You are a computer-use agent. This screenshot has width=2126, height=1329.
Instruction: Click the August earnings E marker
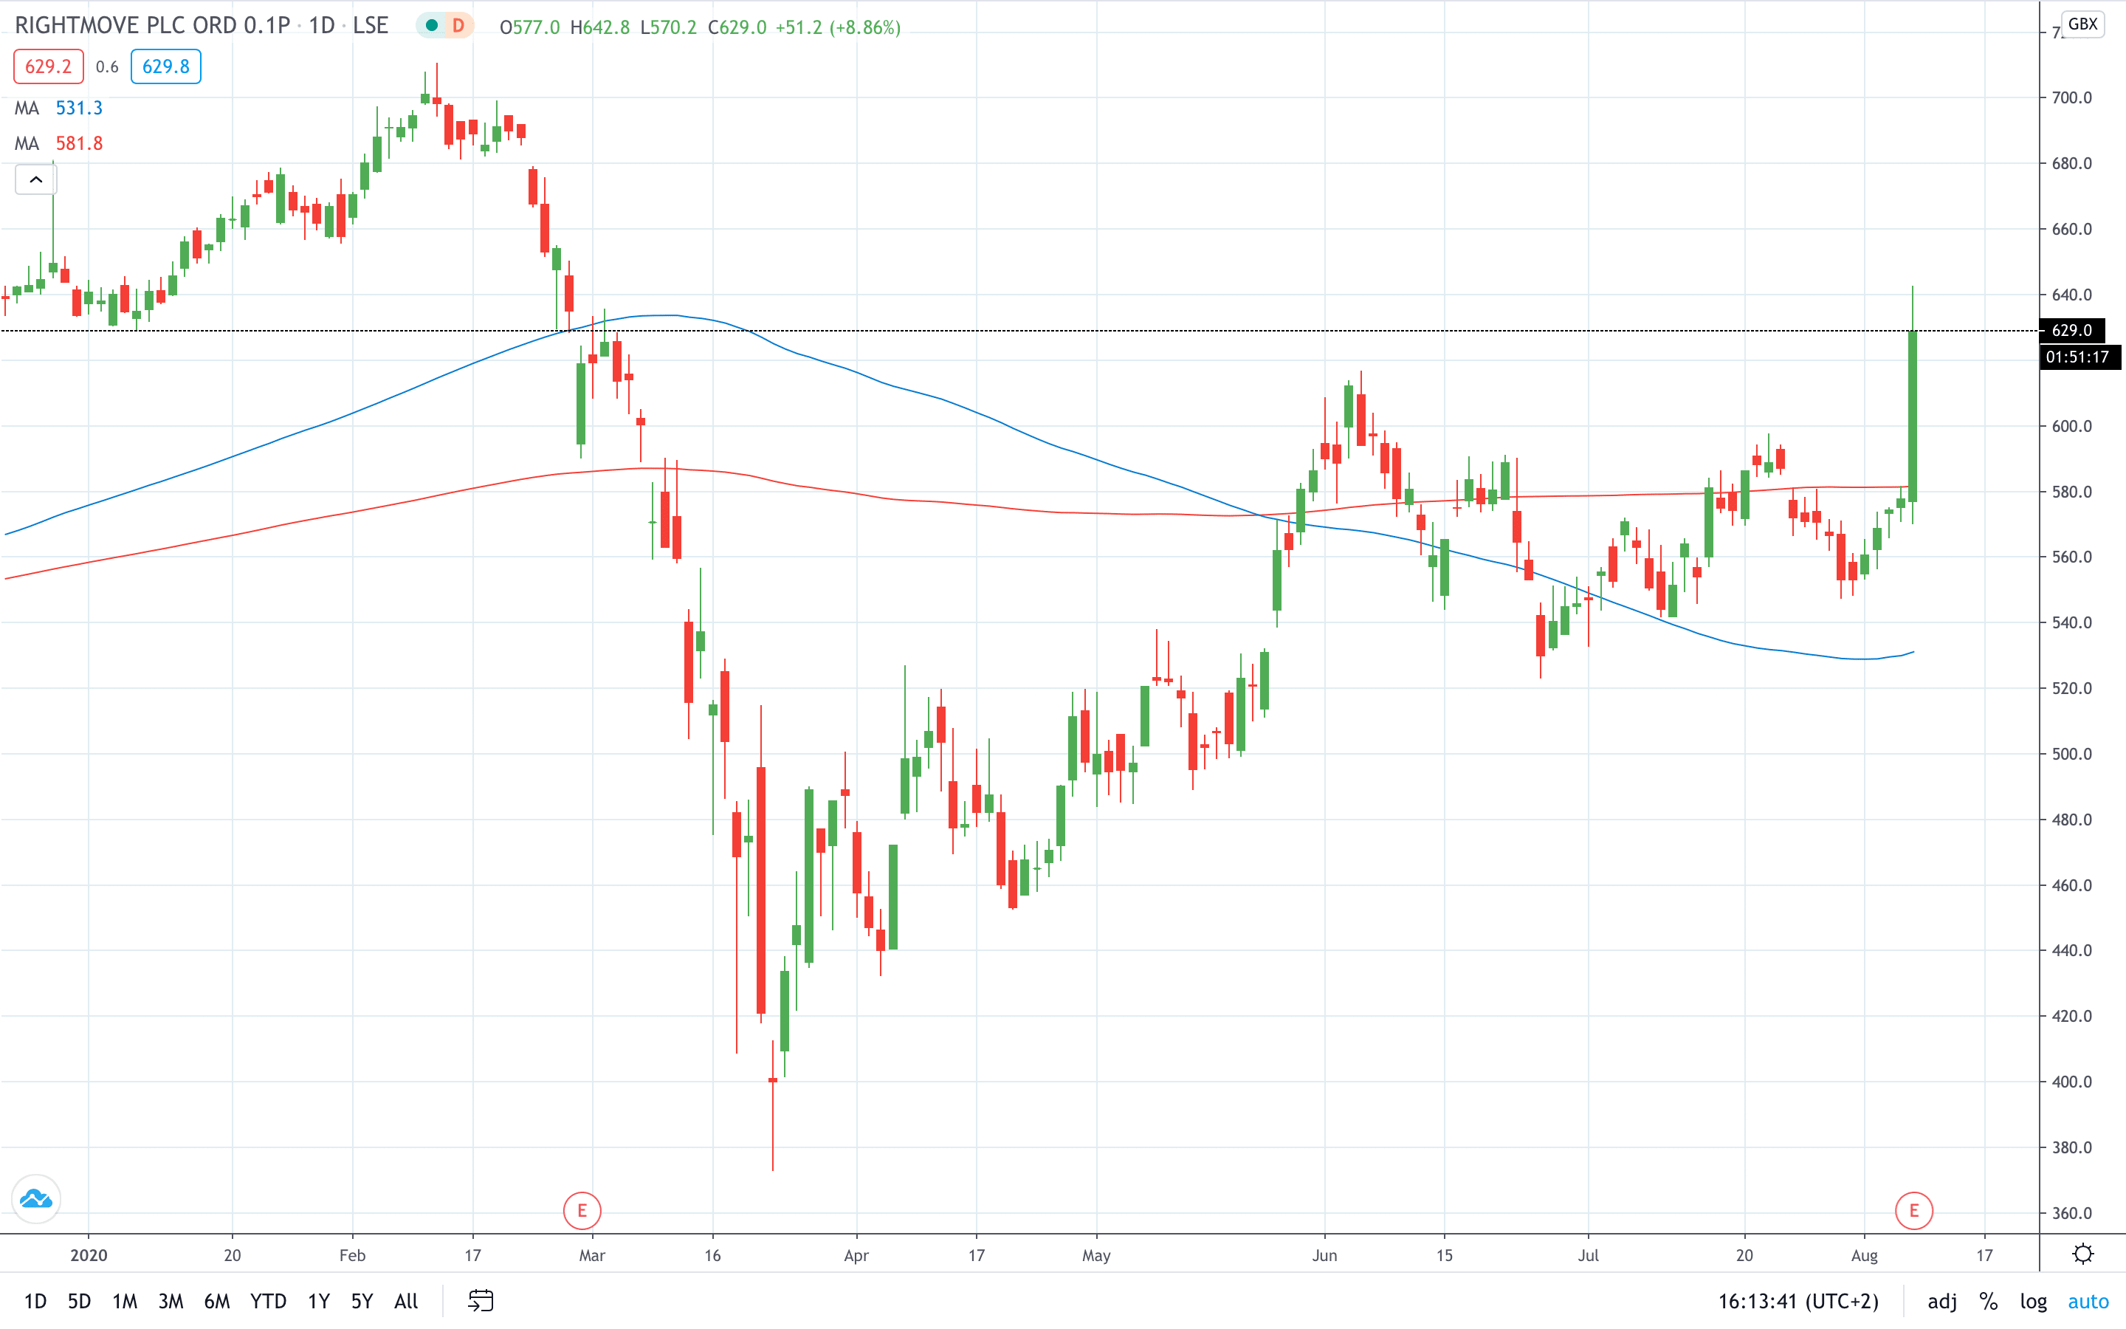click(1913, 1211)
